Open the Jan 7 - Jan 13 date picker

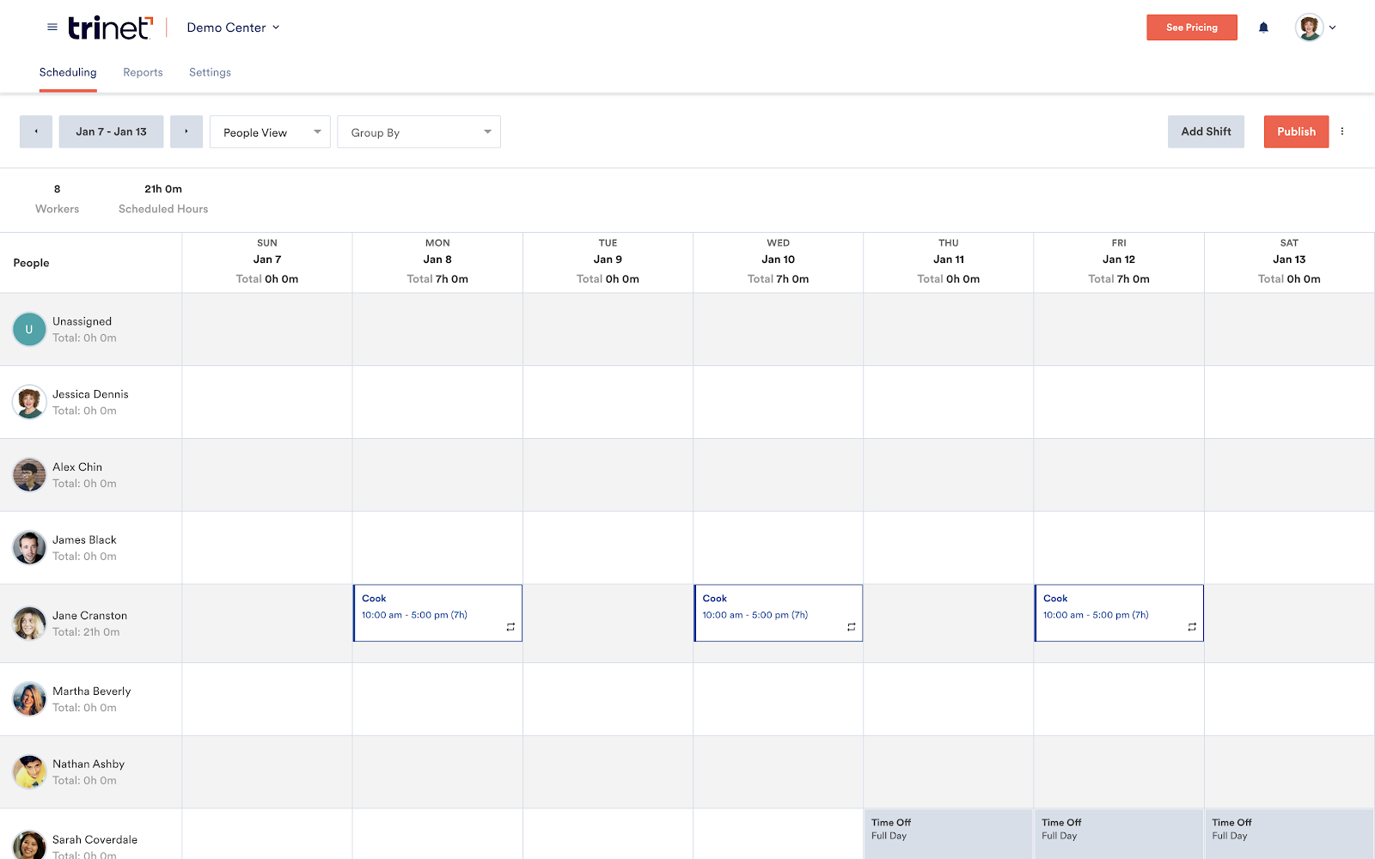[x=111, y=131]
